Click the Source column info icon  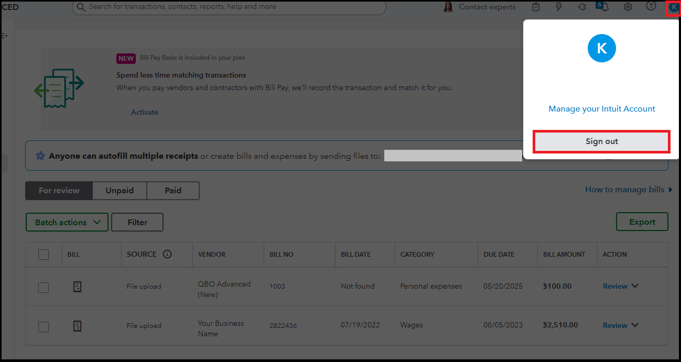point(167,254)
